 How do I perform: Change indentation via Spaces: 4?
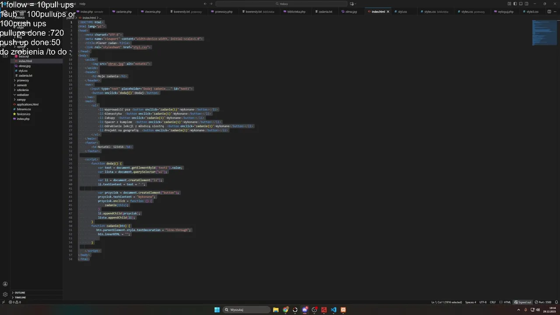click(x=471, y=302)
